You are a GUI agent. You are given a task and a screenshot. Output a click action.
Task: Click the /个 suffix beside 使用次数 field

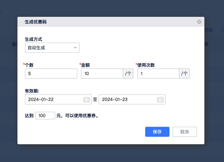(184, 74)
